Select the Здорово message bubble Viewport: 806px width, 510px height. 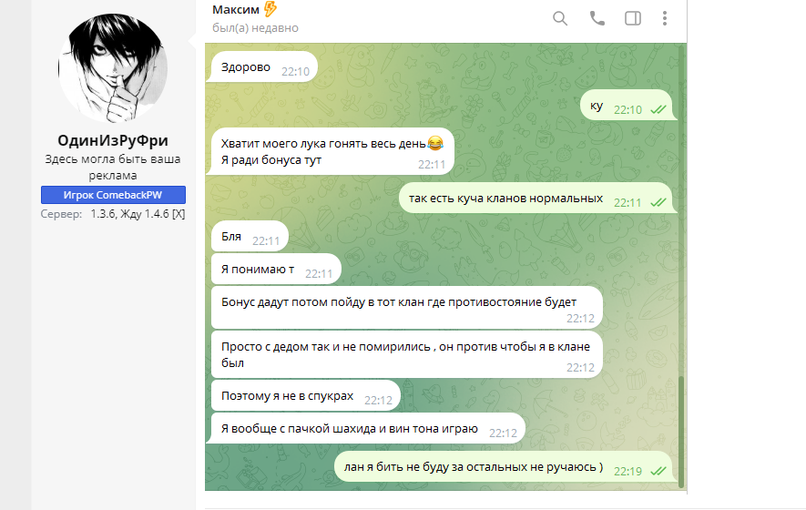click(x=264, y=66)
